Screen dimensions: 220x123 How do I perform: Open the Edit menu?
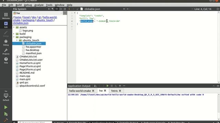[x=11, y=5]
